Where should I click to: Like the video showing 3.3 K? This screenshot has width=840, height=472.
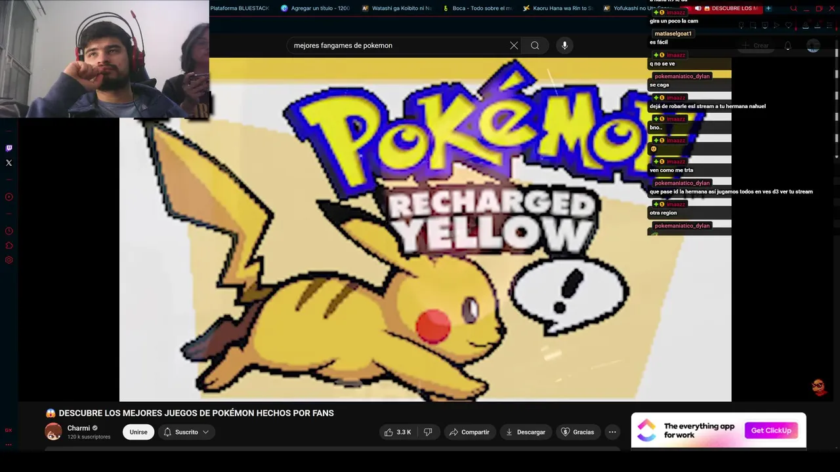click(x=398, y=432)
